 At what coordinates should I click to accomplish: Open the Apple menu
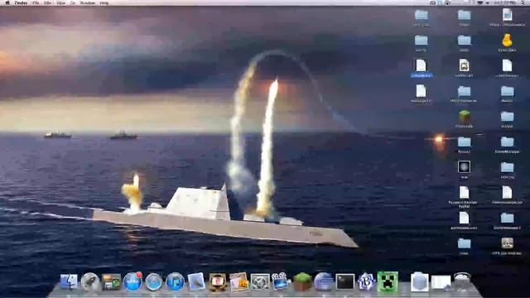7,2
